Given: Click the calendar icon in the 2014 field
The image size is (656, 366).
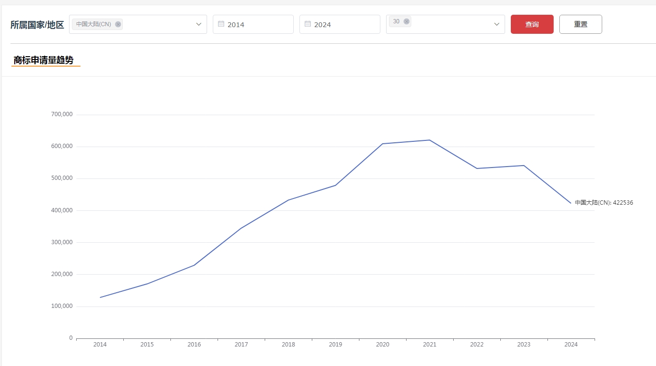Looking at the screenshot, I should 221,24.
